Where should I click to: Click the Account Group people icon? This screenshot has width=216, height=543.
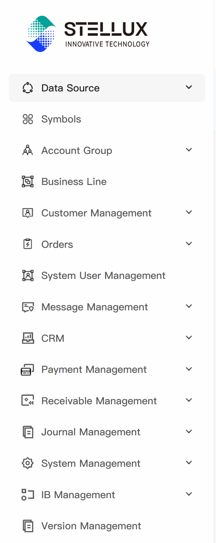coord(27,150)
